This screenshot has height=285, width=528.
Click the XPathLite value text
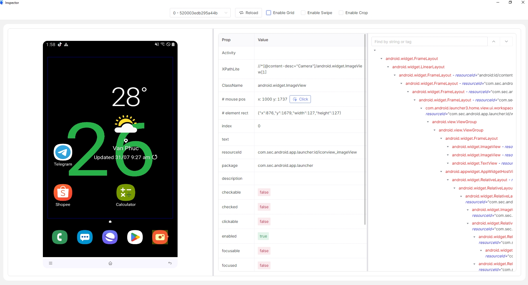click(x=310, y=69)
